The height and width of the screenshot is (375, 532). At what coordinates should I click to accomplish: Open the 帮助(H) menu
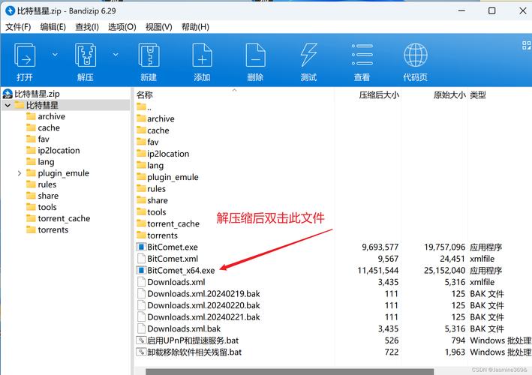(195, 27)
